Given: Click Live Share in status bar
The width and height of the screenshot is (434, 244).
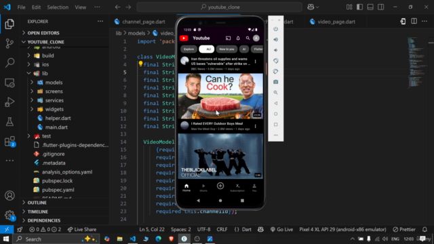Looking at the screenshot, I should (82, 230).
